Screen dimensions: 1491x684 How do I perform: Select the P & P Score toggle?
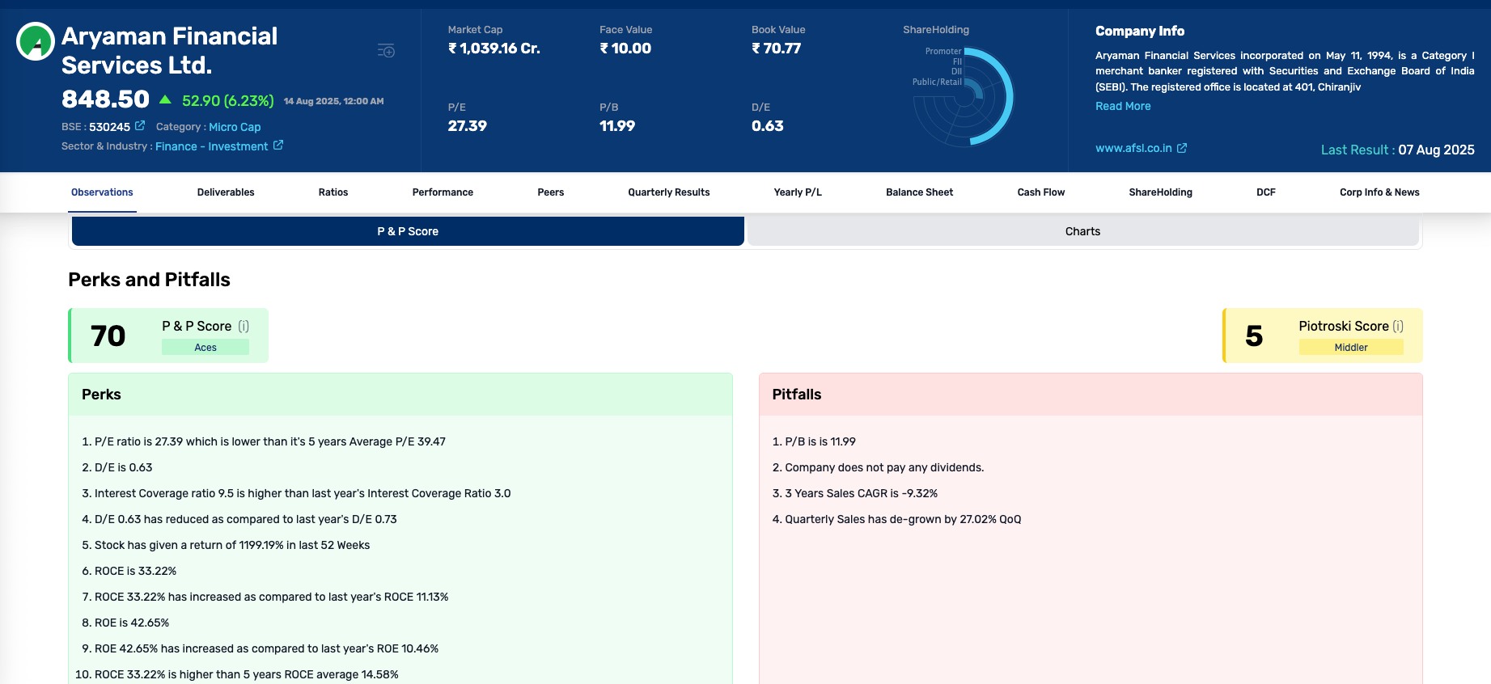[x=408, y=231]
